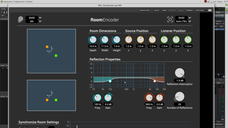Click the desktop menu logo icon at top-left

point(2,2)
